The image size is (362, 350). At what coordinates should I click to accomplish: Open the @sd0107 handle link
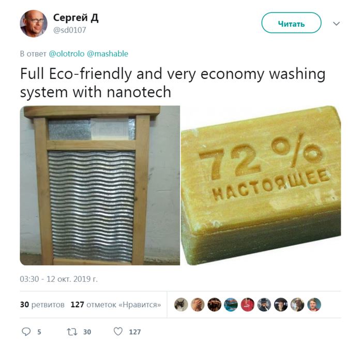pyautogui.click(x=69, y=30)
